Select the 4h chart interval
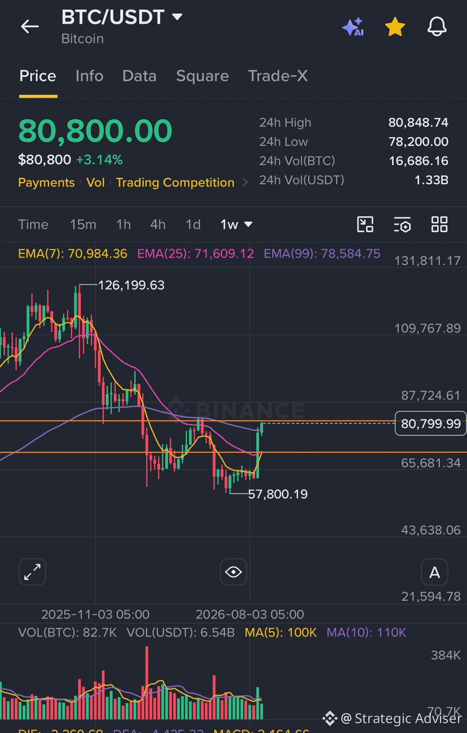The image size is (467, 733). coord(158,224)
